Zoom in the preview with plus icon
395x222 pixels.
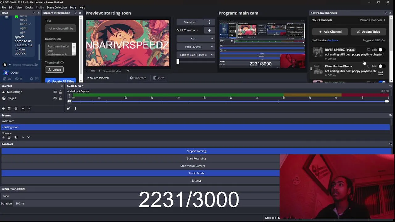coord(99,71)
